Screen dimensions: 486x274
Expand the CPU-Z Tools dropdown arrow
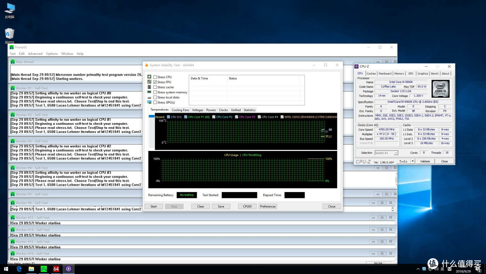pos(413,161)
